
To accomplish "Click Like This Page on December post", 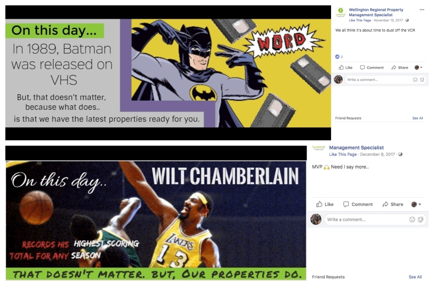I will tap(343, 154).
